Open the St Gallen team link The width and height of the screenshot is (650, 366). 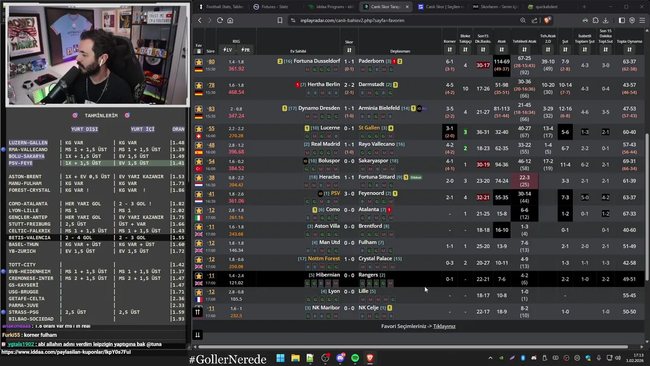click(x=369, y=128)
